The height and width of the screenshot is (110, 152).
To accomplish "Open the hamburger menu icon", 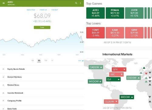I will [x=4, y=3].
